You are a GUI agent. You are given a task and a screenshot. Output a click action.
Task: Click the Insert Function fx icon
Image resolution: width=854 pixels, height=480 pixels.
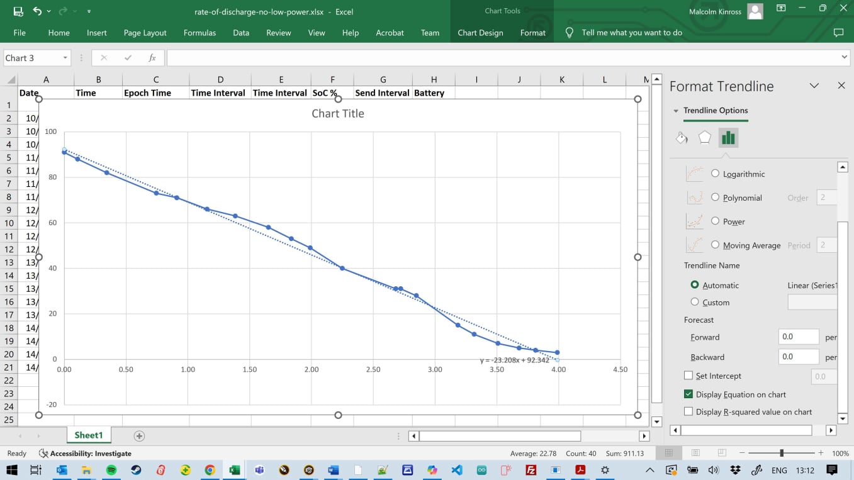153,57
